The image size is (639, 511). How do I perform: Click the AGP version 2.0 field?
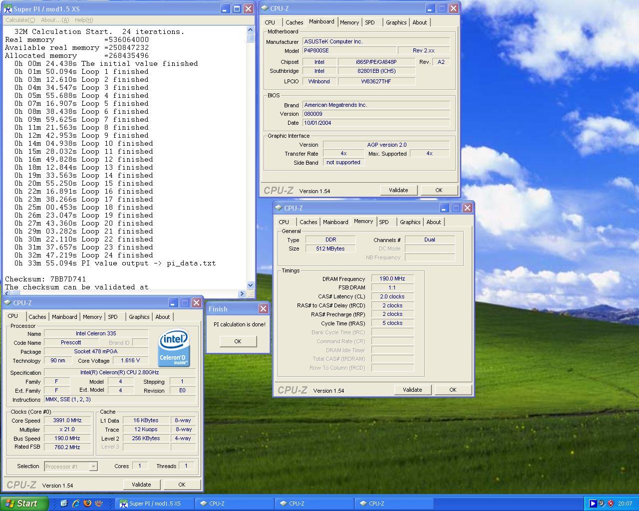coord(386,145)
